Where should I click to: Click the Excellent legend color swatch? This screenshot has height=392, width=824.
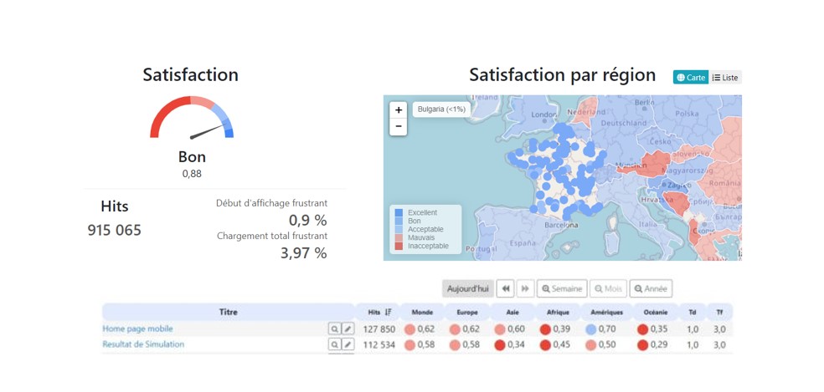coord(399,212)
